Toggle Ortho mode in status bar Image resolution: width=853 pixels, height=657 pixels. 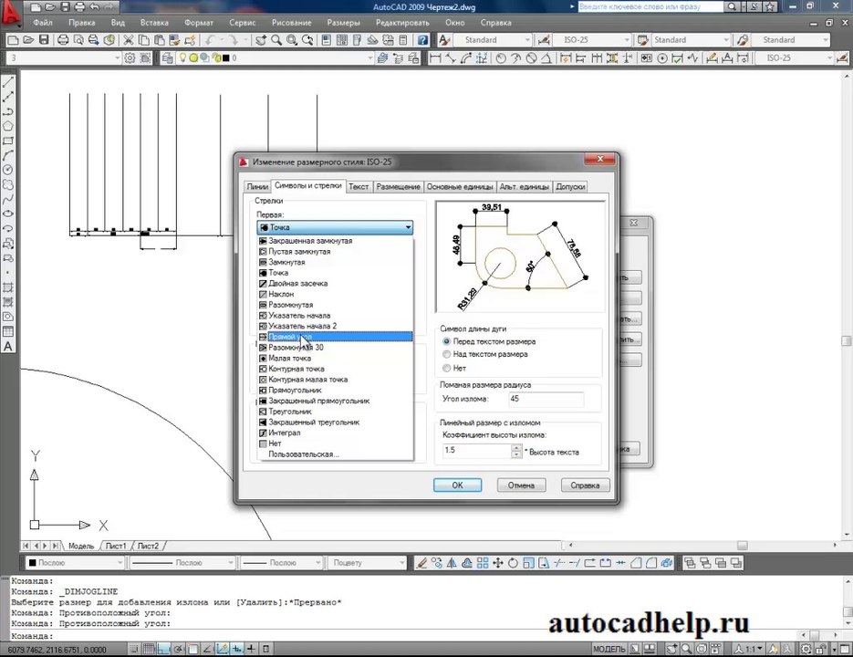(163, 649)
